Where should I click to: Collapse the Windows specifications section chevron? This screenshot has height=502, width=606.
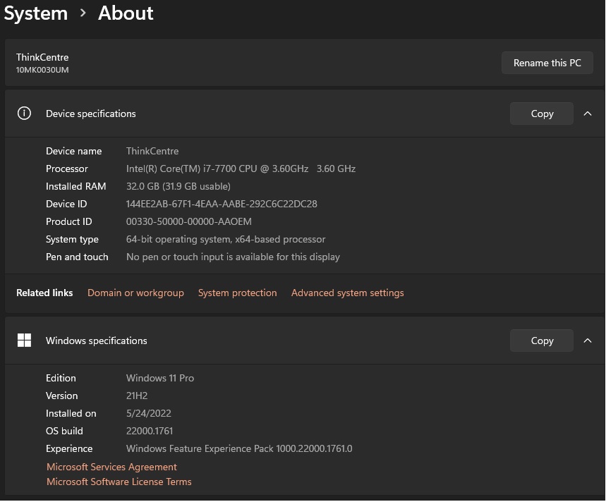coord(588,341)
